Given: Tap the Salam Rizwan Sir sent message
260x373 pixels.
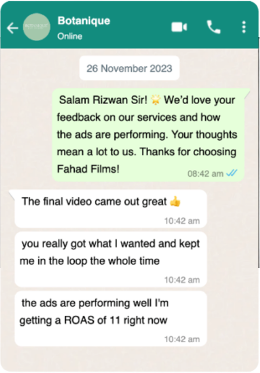Looking at the screenshot, I should [x=148, y=135].
